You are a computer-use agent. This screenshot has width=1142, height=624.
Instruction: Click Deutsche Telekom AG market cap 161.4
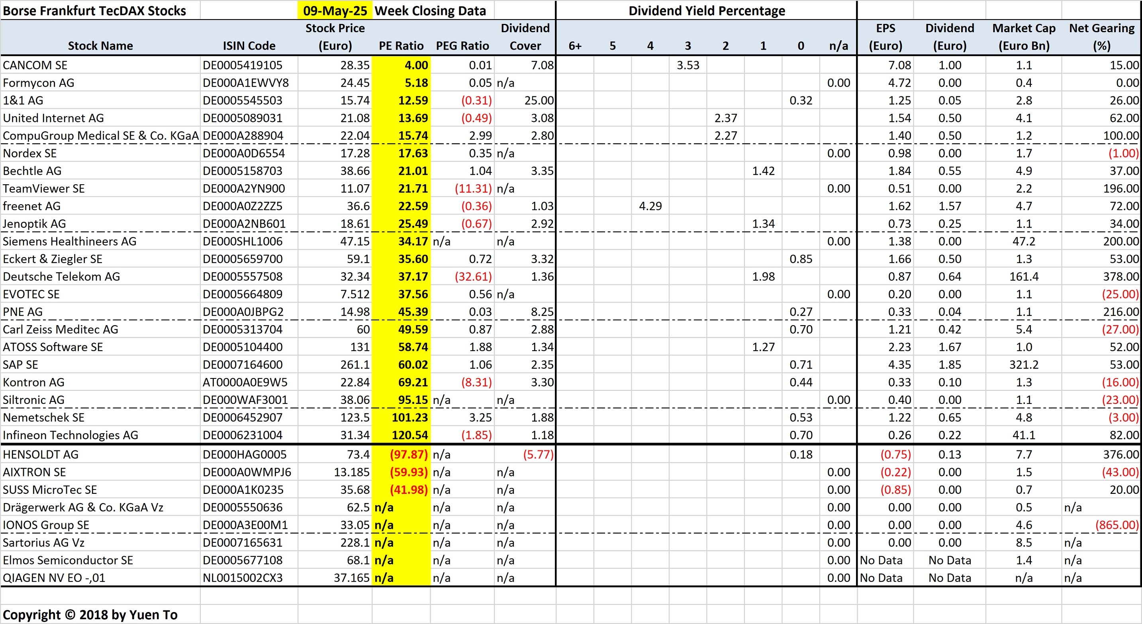[x=1024, y=277]
